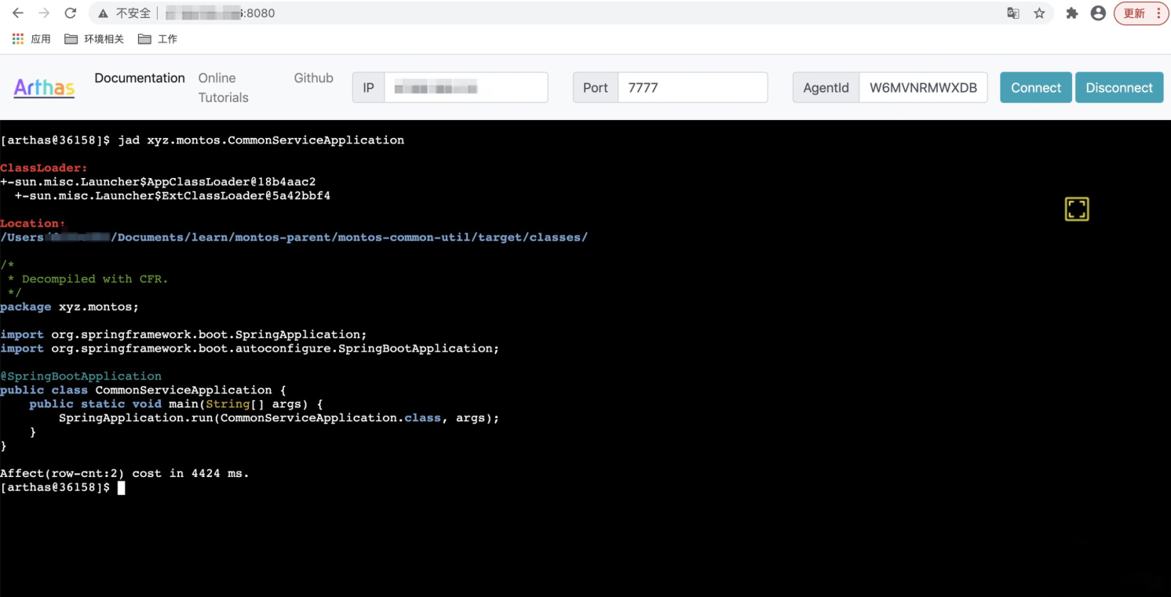Click the 'Affect(row-cnt:2) cost in 4424 ms.' line

pos(125,473)
